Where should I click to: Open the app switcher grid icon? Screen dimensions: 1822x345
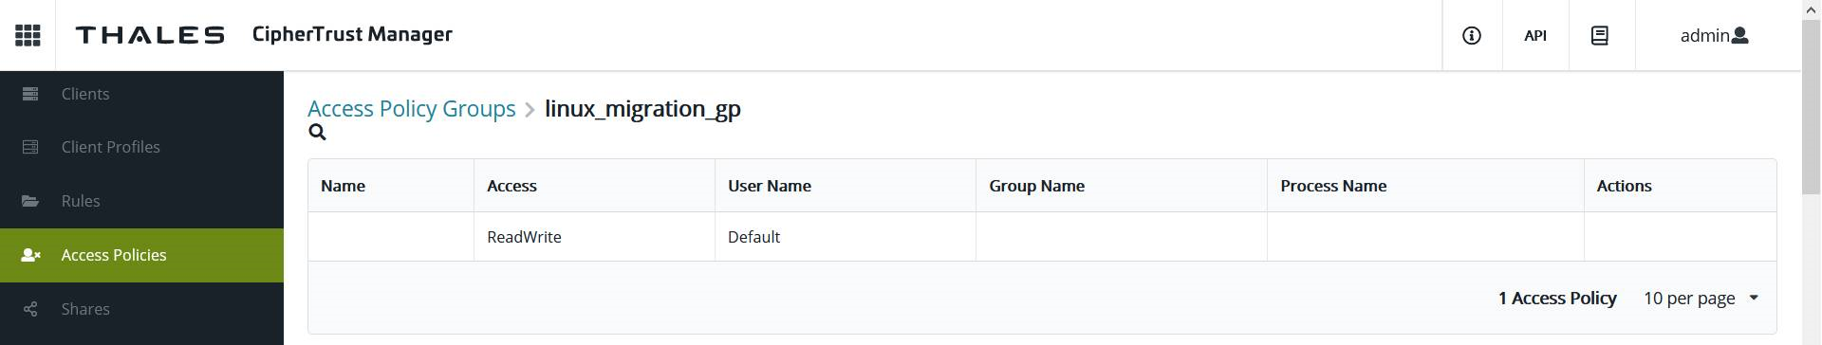click(x=28, y=35)
